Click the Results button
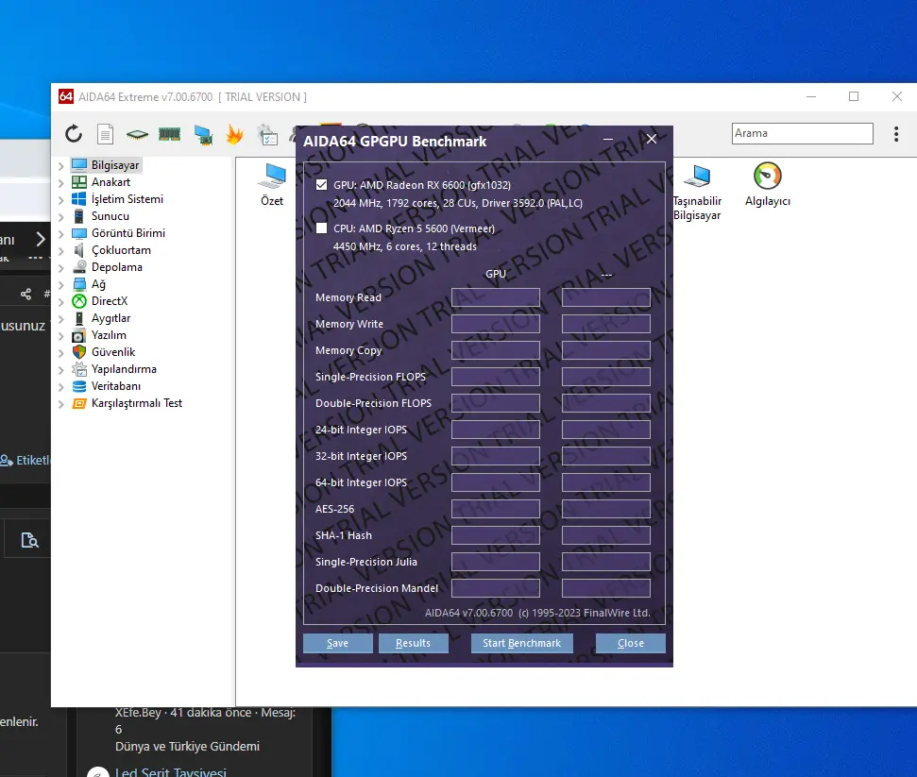Screen dimensions: 917x777 (x=413, y=643)
